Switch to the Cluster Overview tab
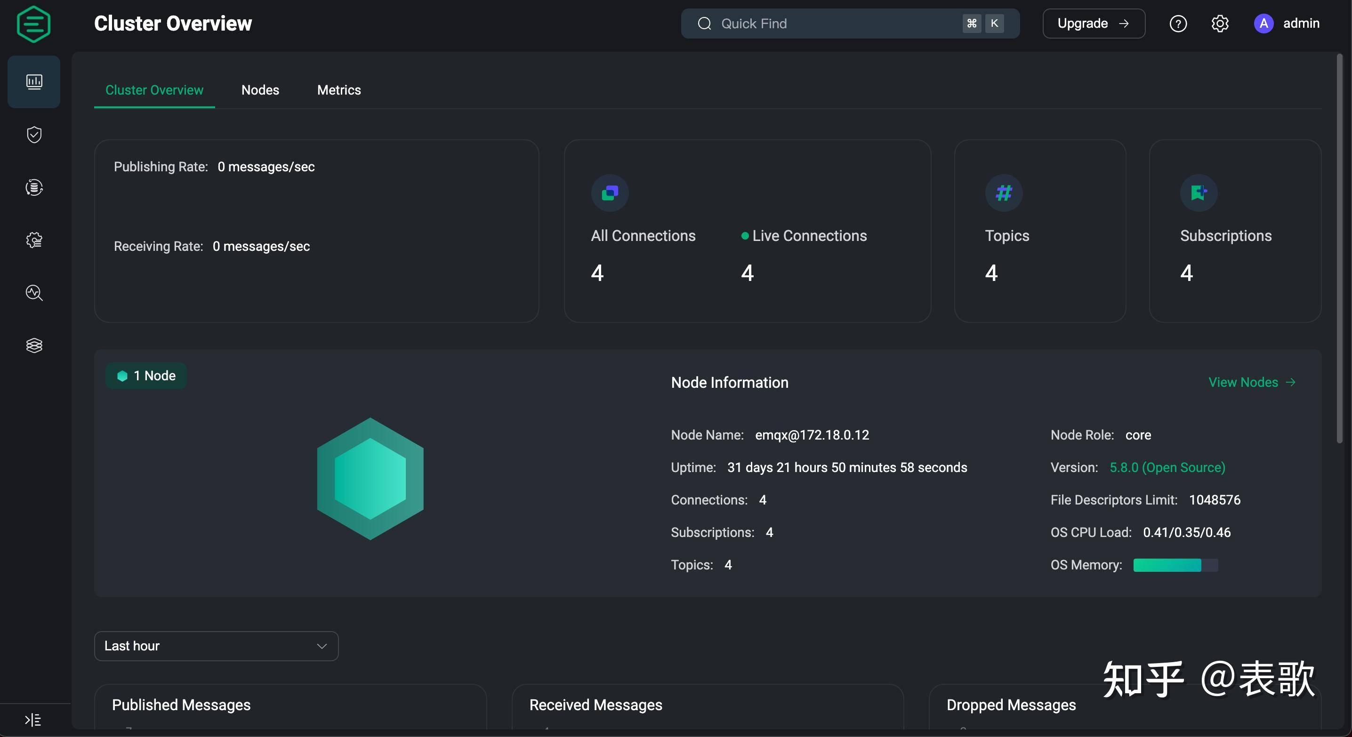The width and height of the screenshot is (1352, 737). tap(154, 90)
